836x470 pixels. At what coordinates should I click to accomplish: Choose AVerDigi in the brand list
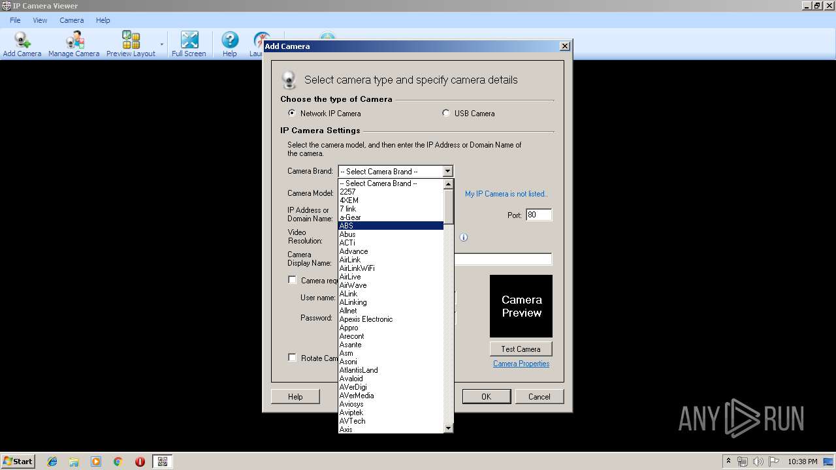(x=391, y=387)
